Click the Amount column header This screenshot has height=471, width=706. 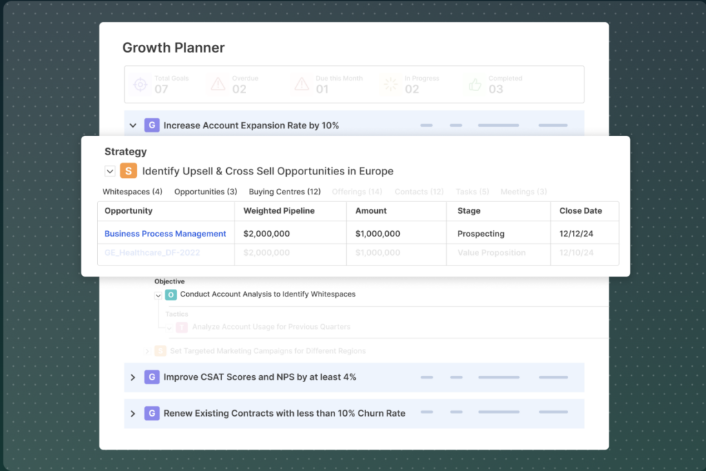click(371, 211)
